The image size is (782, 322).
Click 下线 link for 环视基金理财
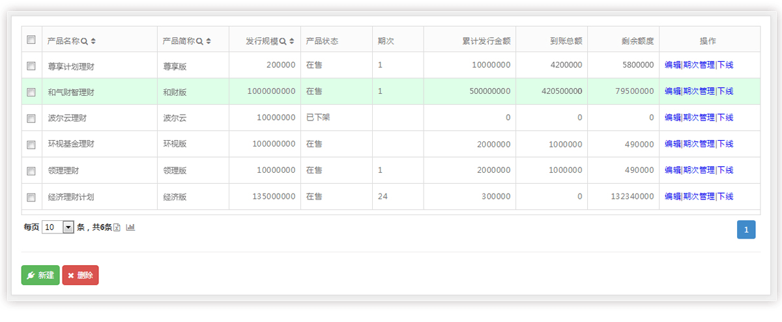(725, 144)
